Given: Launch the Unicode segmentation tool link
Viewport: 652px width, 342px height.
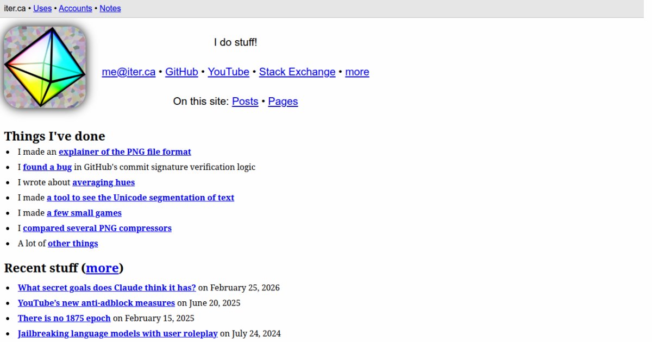Looking at the screenshot, I should [140, 198].
